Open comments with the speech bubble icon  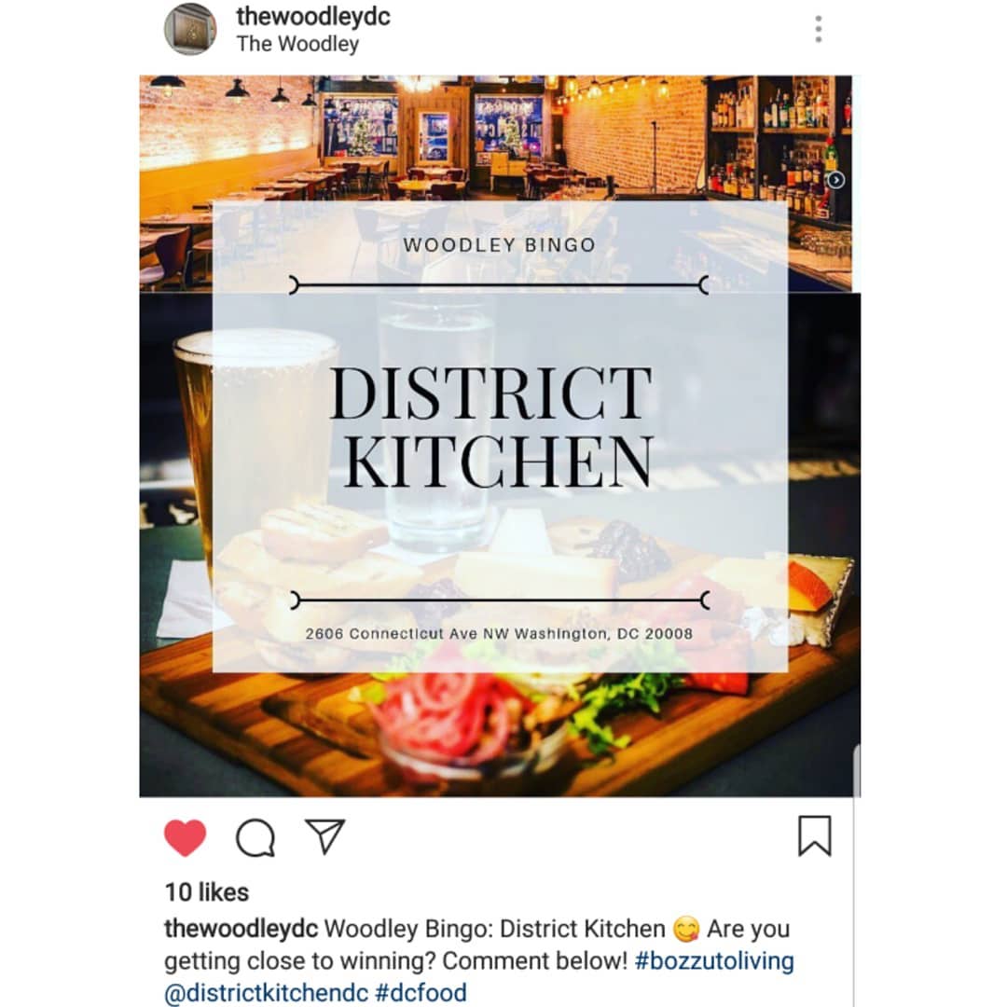tap(255, 837)
